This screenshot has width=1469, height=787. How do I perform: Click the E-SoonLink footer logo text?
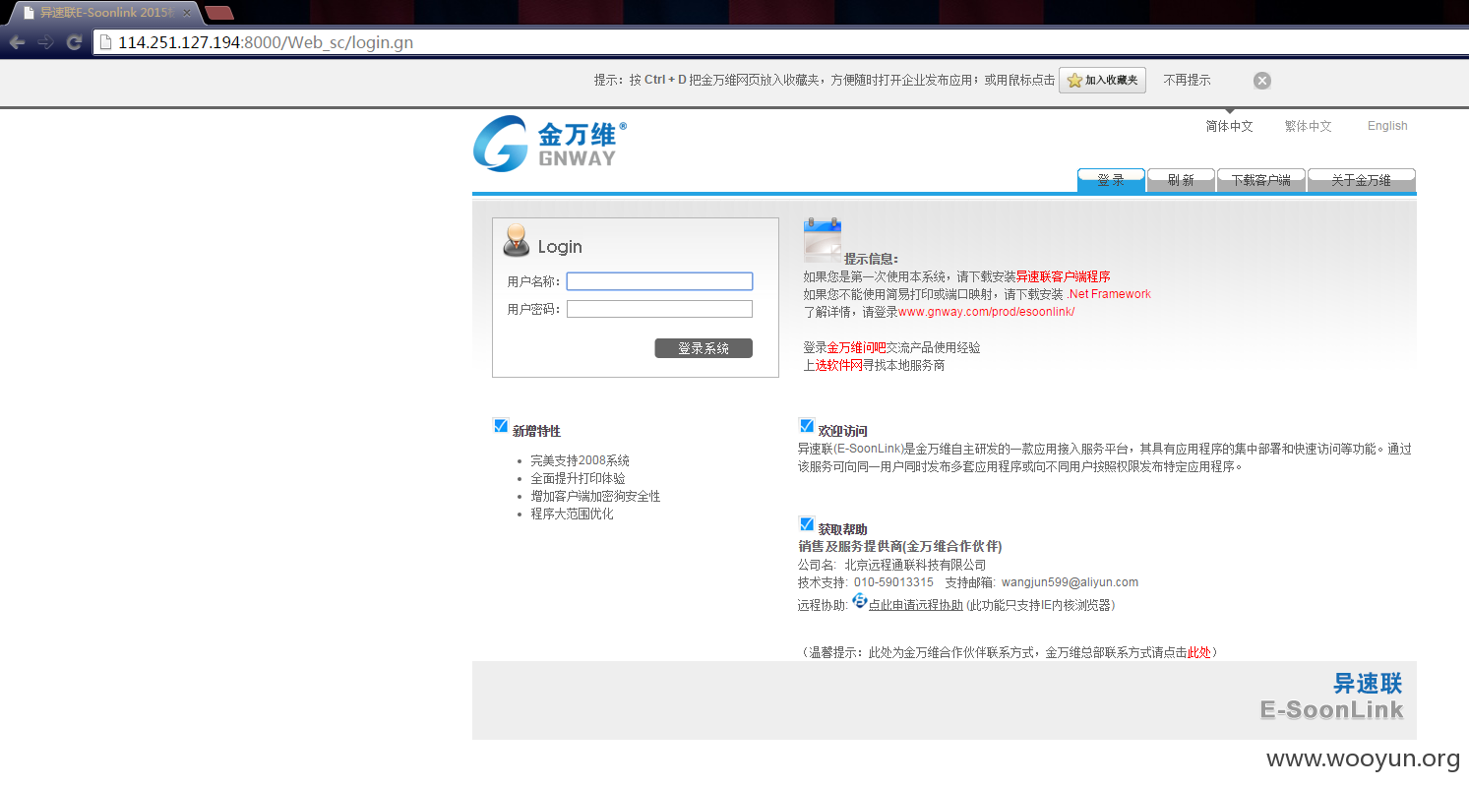pyautogui.click(x=1331, y=710)
